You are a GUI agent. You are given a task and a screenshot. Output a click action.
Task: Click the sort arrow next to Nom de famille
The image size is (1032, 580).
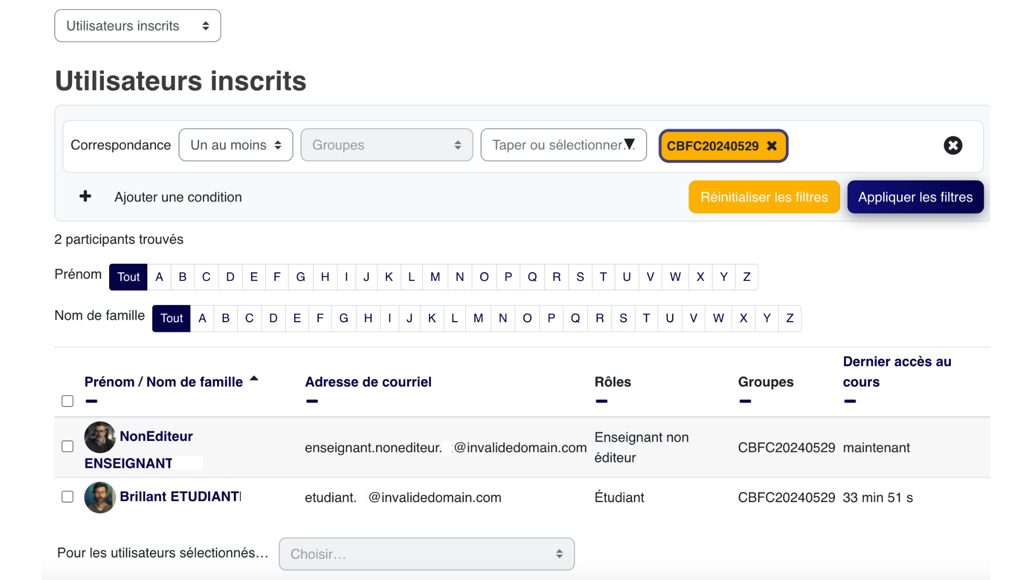click(x=254, y=379)
